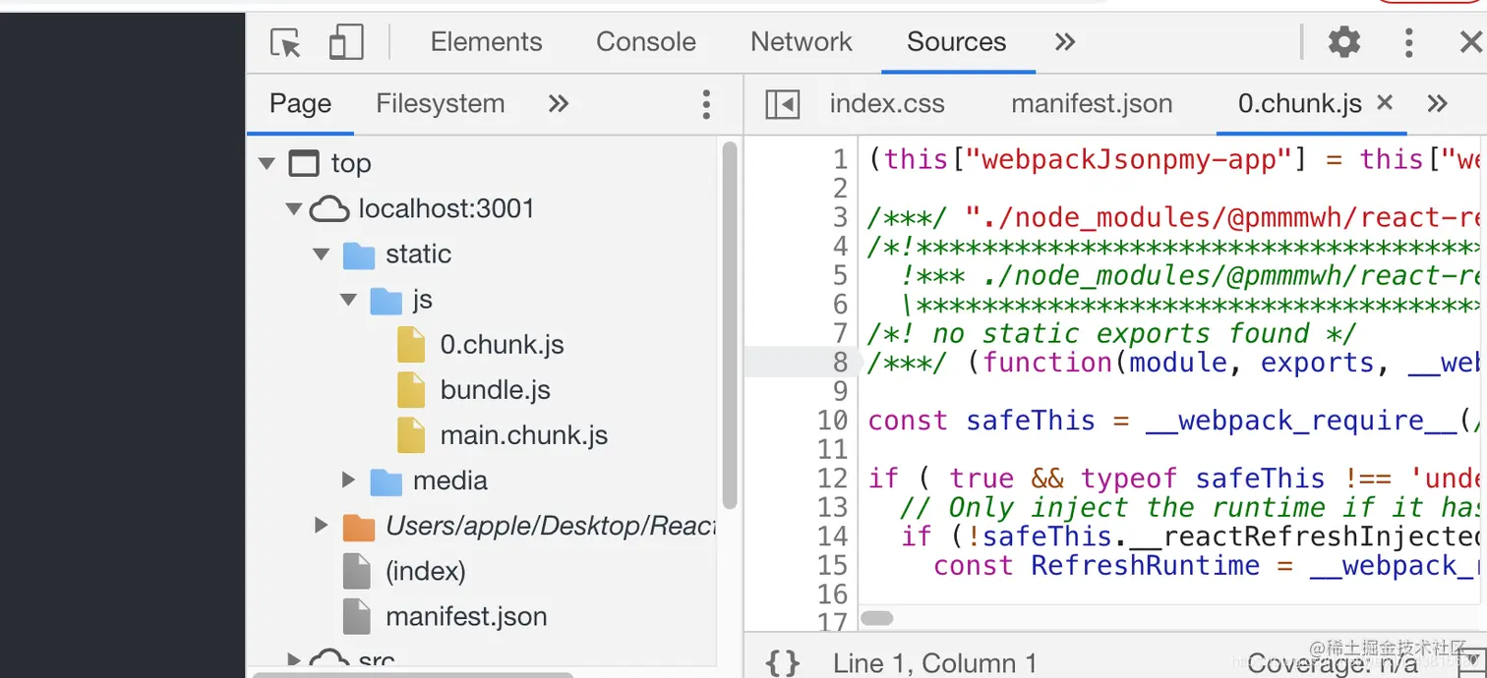Click the (index) gray document icon
This screenshot has width=1487, height=678.
(356, 571)
